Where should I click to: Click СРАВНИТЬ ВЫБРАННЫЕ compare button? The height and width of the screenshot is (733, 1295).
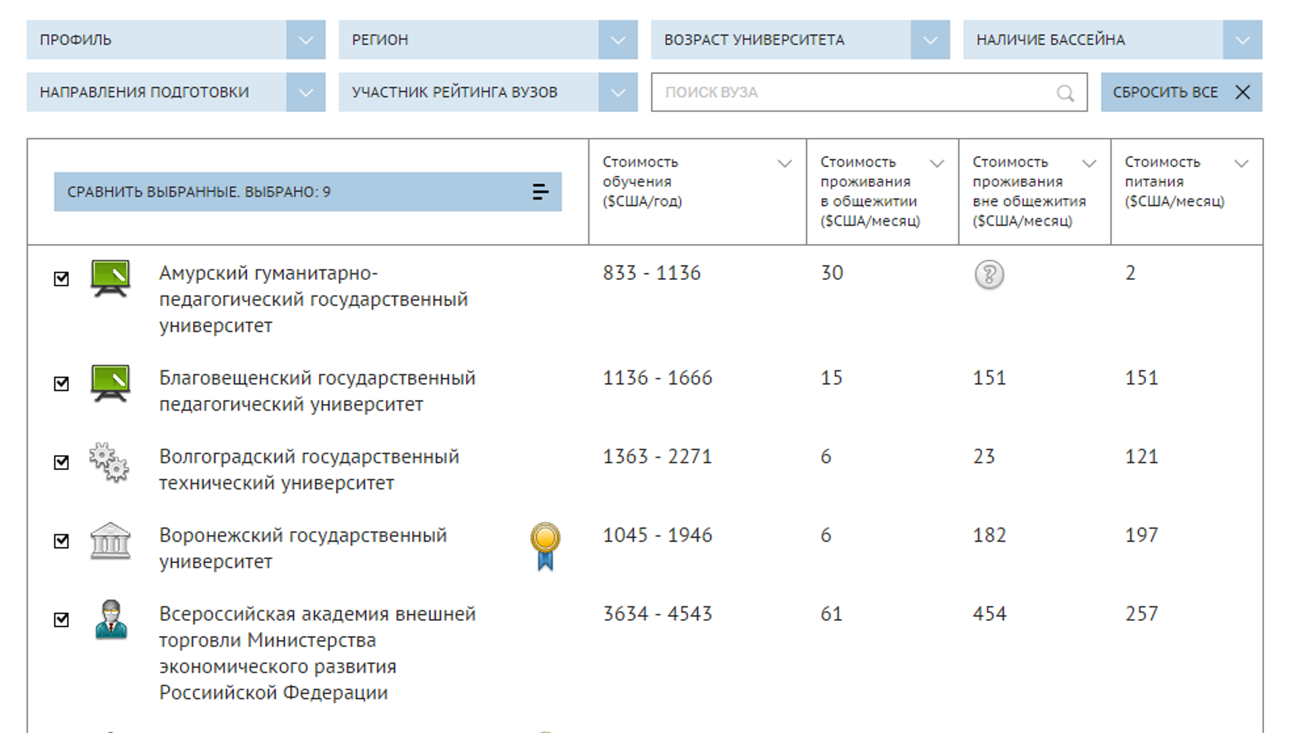[x=308, y=192]
